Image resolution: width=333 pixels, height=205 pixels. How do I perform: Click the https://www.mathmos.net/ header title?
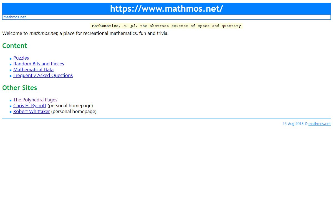point(167,9)
